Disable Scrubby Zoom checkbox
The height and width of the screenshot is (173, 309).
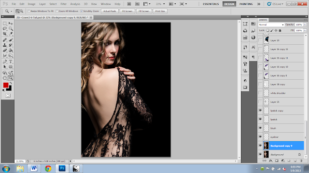[x=82, y=11]
